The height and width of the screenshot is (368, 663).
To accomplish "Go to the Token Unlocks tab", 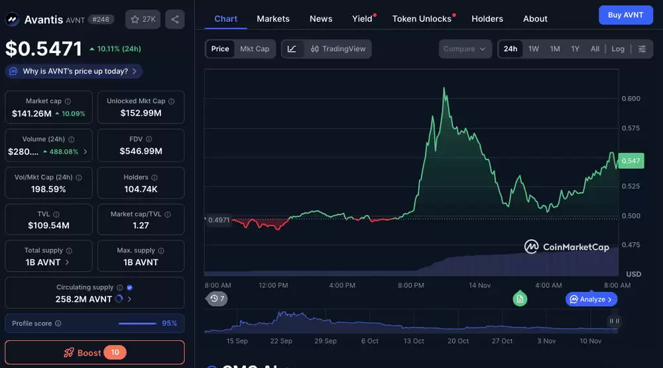I will 422,19.
